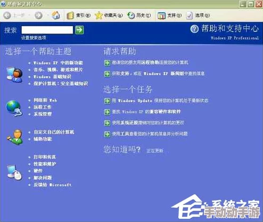Click the green arrow beside 系统还原 task
Viewport: 263px width, 222px height.
(x=107, y=123)
